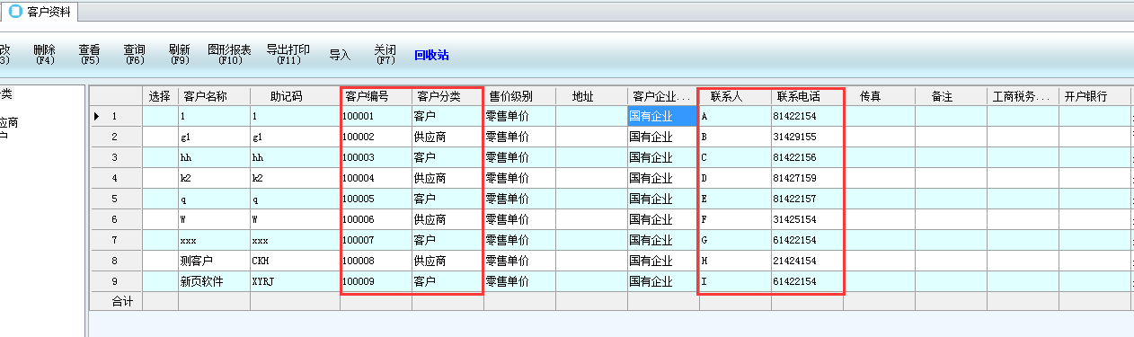Tick the 选择 checkbox cell for row 1

click(160, 116)
